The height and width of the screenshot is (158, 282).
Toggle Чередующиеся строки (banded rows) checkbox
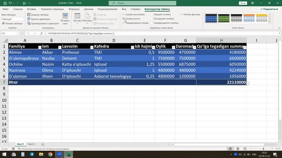(123, 23)
